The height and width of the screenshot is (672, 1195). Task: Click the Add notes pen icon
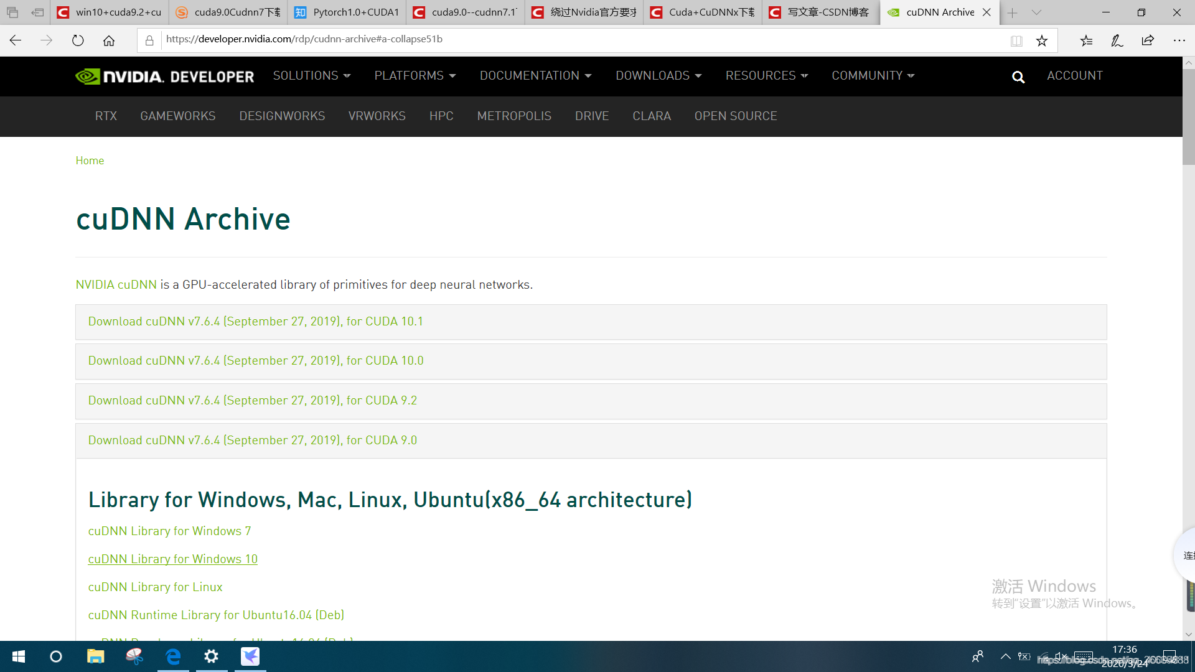tap(1117, 40)
